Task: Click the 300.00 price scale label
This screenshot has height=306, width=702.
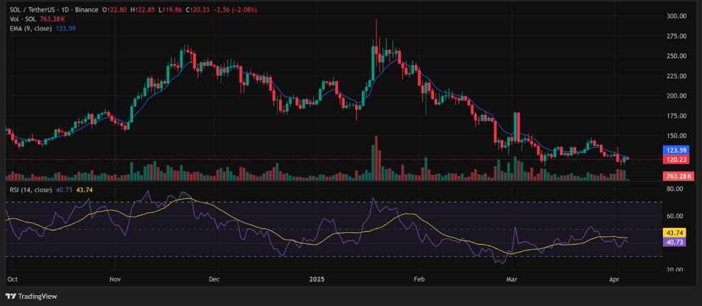Action: 675,16
